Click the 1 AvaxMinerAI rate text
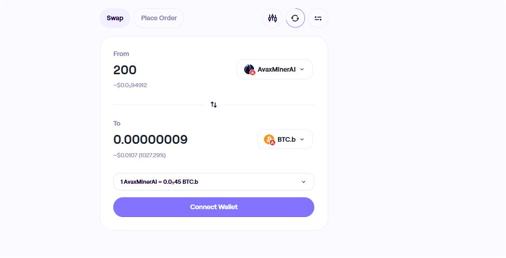The height and width of the screenshot is (258, 506). click(x=159, y=182)
